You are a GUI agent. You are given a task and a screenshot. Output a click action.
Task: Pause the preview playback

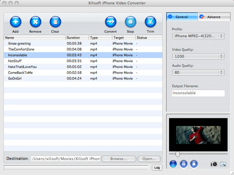pos(184,164)
